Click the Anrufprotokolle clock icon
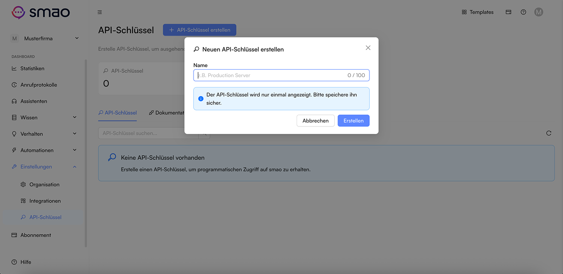Image resolution: width=563 pixels, height=274 pixels. pyautogui.click(x=14, y=85)
